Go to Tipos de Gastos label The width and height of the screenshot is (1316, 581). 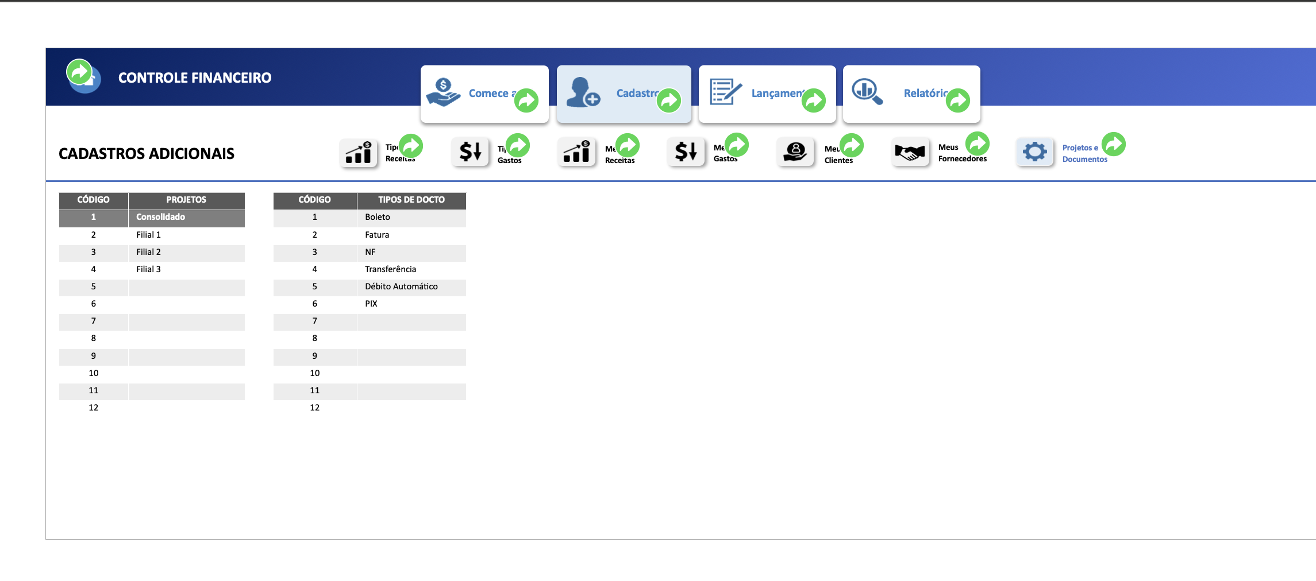pos(509,154)
